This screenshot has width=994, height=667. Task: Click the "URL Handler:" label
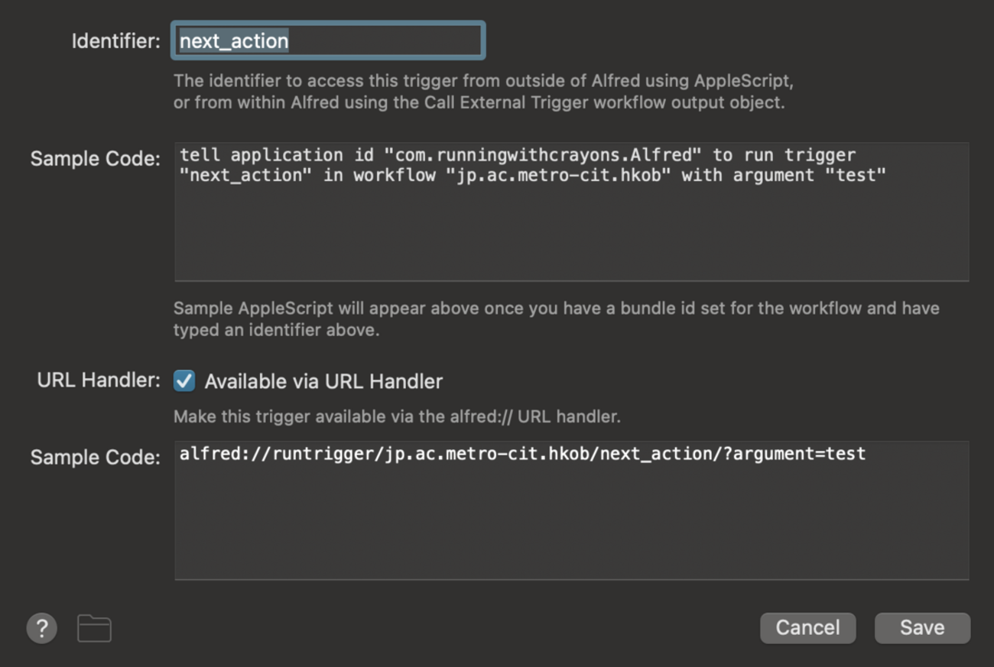[x=99, y=380]
